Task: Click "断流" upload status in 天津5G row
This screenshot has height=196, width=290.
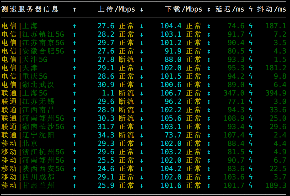Action: pyautogui.click(x=126, y=60)
